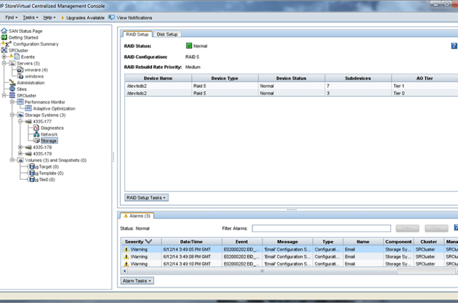This screenshot has width=458, height=303.
Task: Click the Sites globe icon
Action: coord(12,89)
